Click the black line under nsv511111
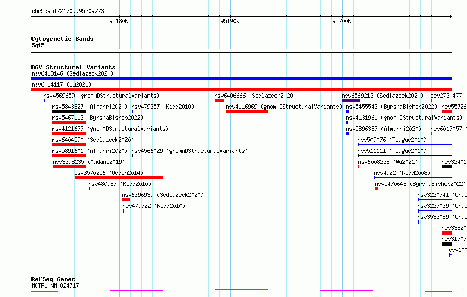Screen dimensions: 467x297 tap(405, 156)
